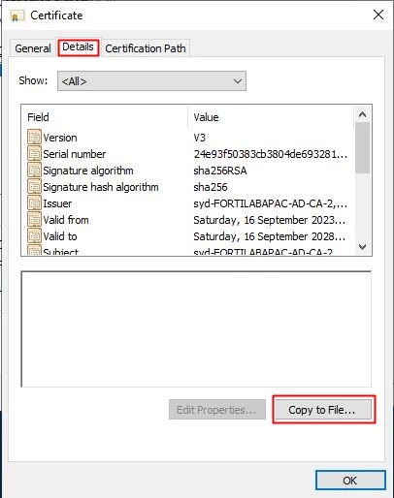Close the Certificate dialog
Image resolution: width=394 pixels, height=498 pixels.
[378, 15]
